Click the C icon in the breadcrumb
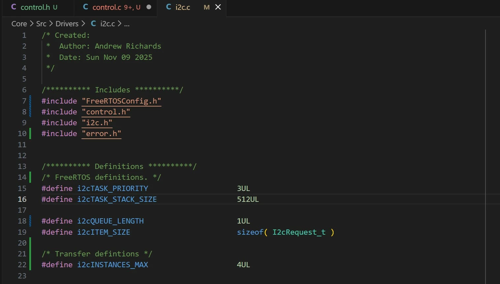Image resolution: width=500 pixels, height=284 pixels. (x=93, y=24)
